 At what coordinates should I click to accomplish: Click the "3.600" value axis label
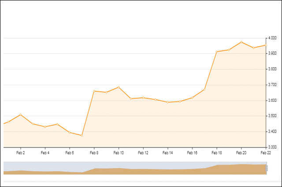[x=272, y=101]
